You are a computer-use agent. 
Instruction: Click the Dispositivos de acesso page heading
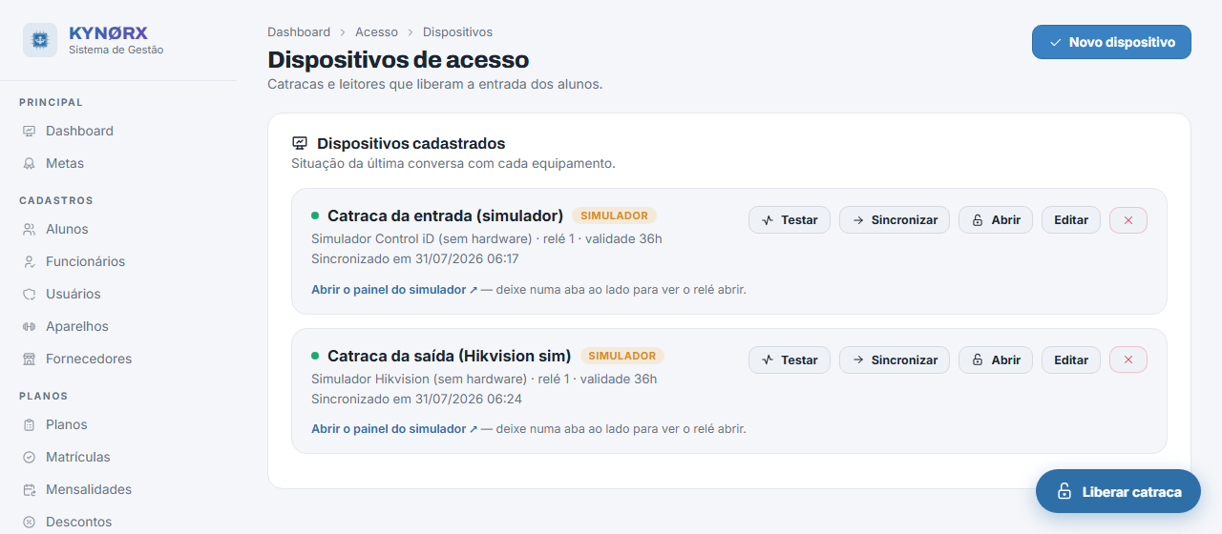(x=398, y=60)
